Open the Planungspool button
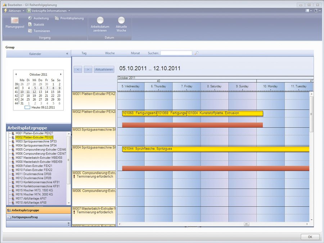The height and width of the screenshot is (243, 324). click(x=15, y=23)
